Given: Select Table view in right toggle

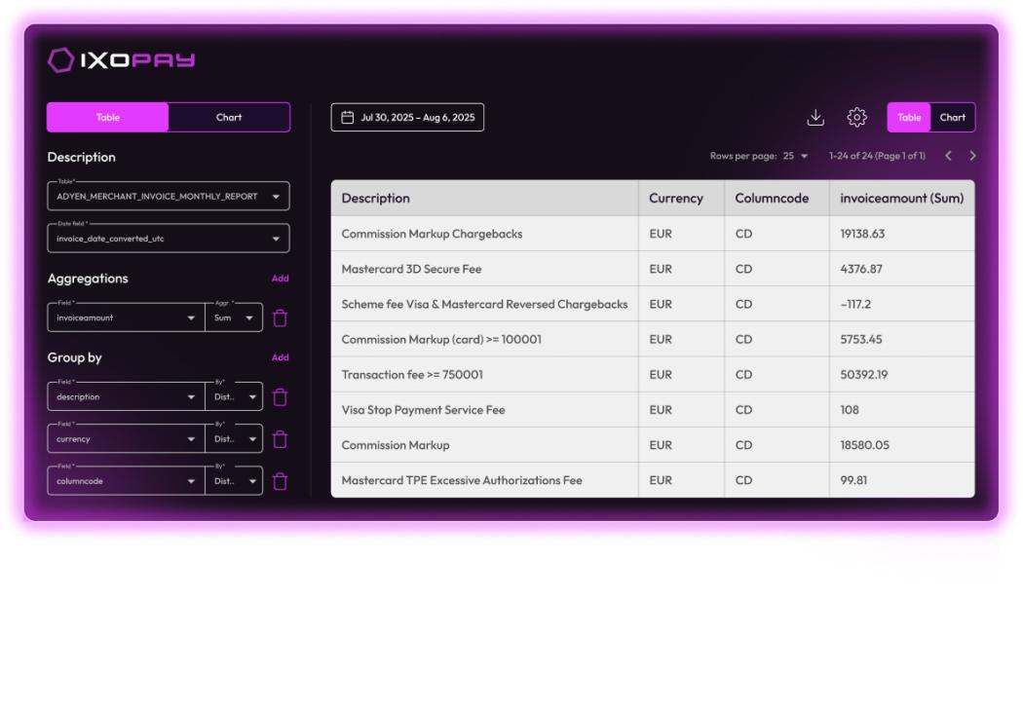Looking at the screenshot, I should [x=909, y=118].
